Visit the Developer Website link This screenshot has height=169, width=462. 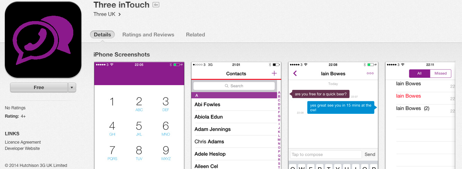(x=22, y=149)
